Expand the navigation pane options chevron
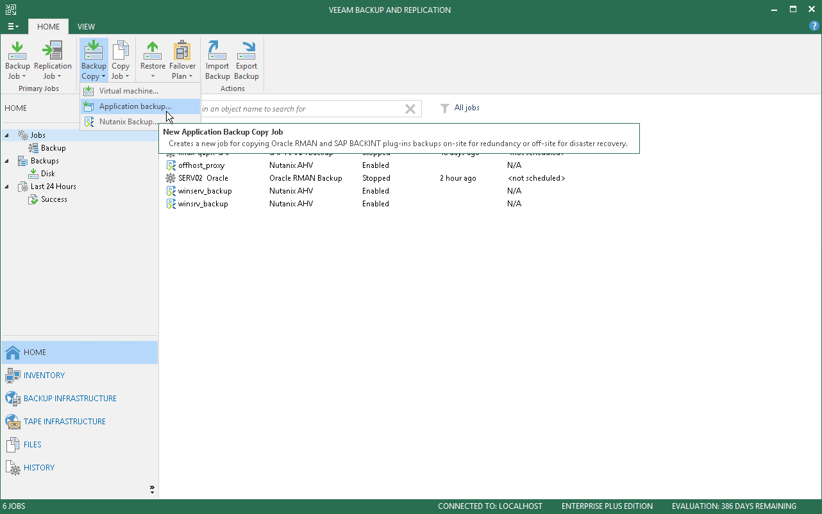Image resolution: width=822 pixels, height=514 pixels. click(152, 490)
